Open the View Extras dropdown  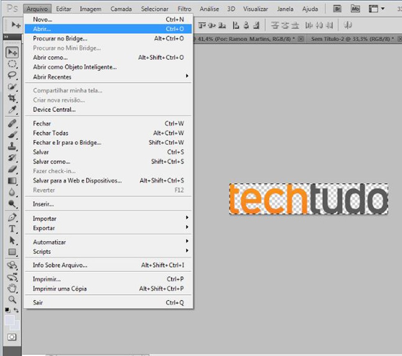(376, 9)
